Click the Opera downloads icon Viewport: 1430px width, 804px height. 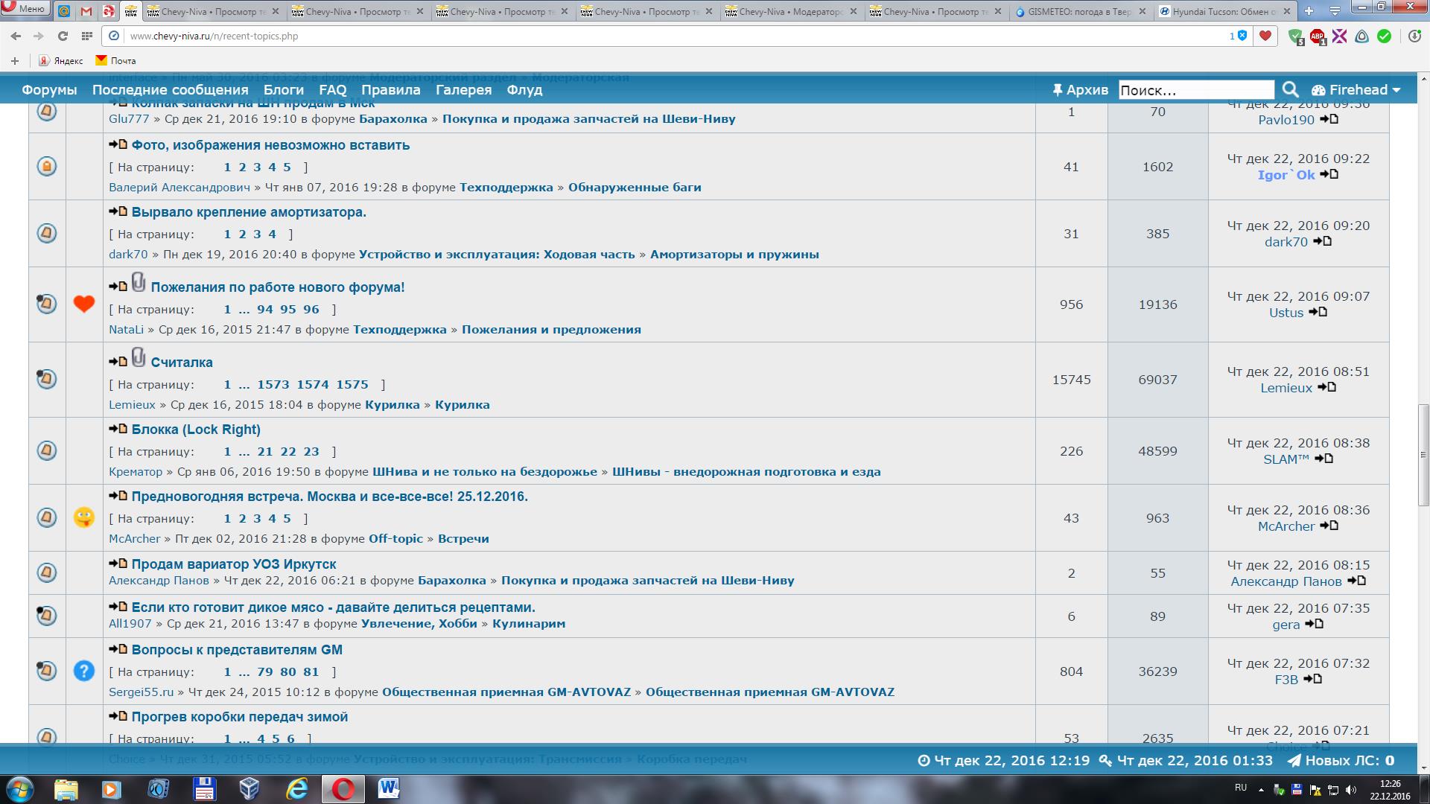1414,36
